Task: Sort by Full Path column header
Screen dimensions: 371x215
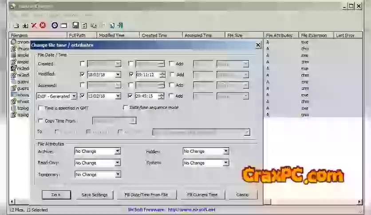Action: tap(82, 35)
